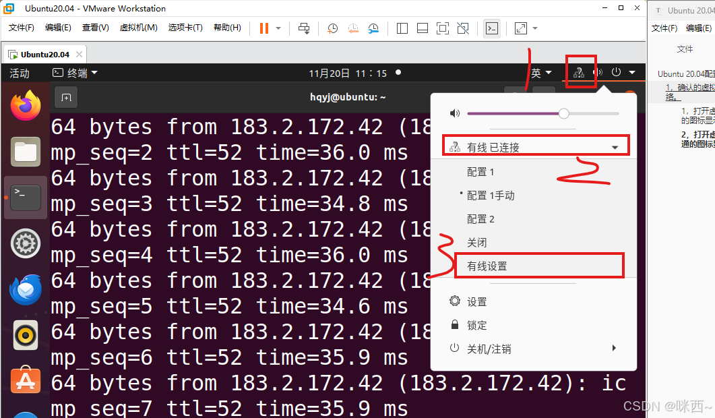
Task: Open Ubuntu Software from the dock
Action: point(26,380)
